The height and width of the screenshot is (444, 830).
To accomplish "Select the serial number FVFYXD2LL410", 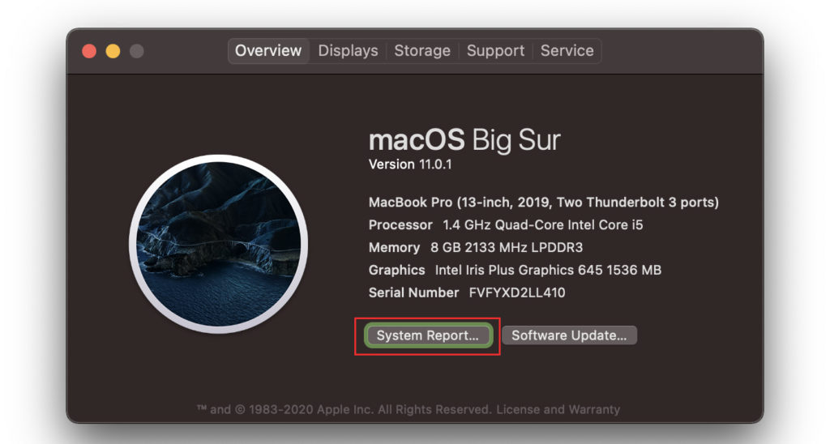I will click(x=517, y=292).
